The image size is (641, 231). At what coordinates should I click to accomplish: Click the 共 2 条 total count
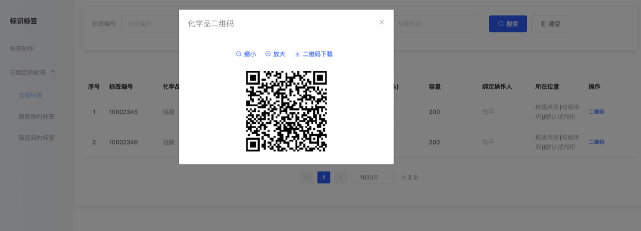coord(410,177)
